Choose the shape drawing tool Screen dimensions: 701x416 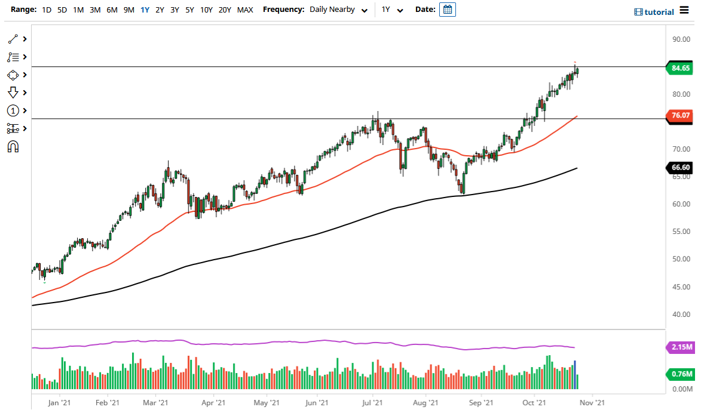pos(13,75)
